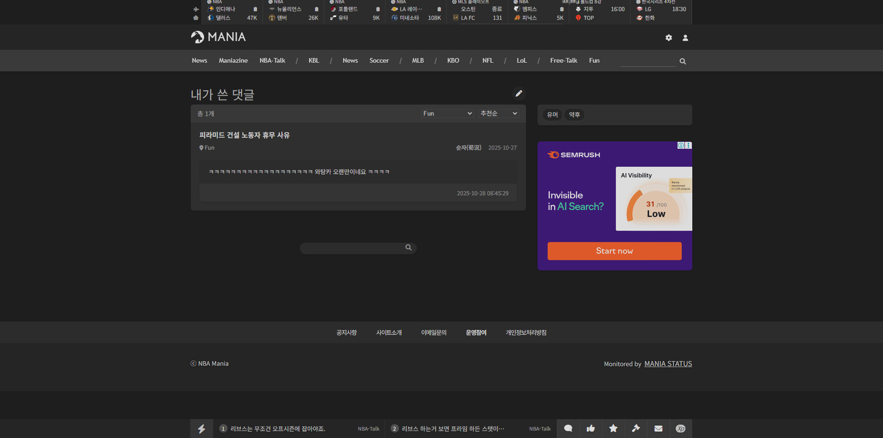Viewport: 883px width, 438px height.
Task: Expand the Fun board dropdown
Action: (x=447, y=113)
